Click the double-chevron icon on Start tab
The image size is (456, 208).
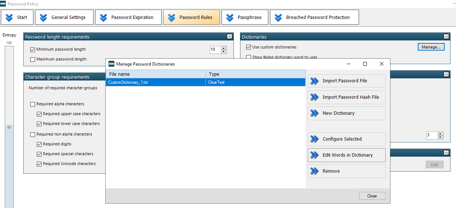coord(9,17)
